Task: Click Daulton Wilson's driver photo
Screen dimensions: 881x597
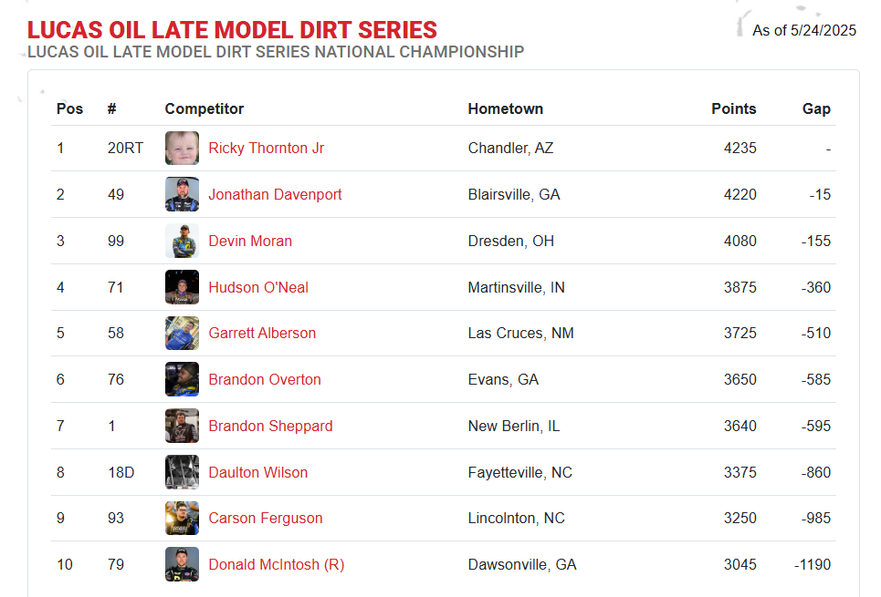Action: (x=182, y=472)
